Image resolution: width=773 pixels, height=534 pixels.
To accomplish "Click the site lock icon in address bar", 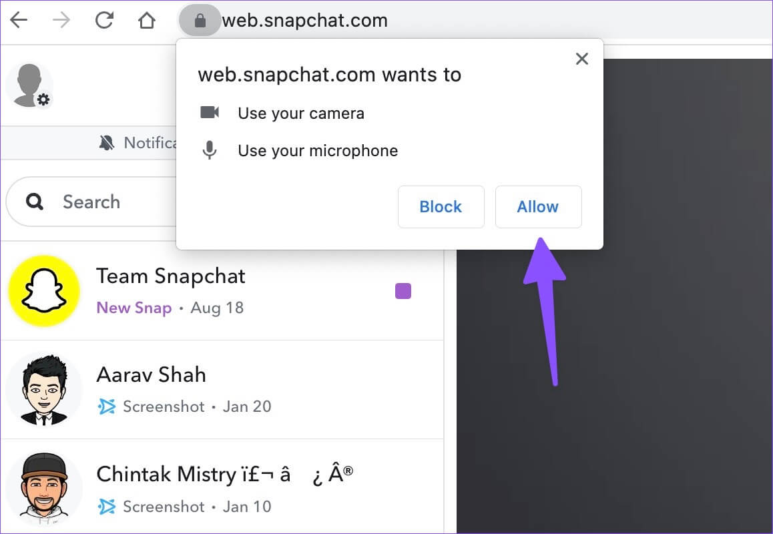I will (200, 20).
